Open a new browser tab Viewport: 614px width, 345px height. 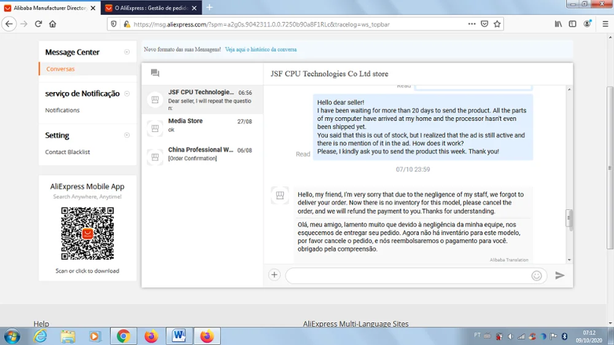209,7
